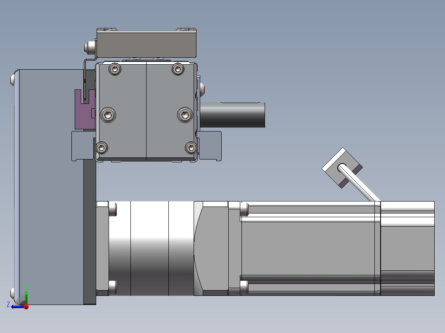This screenshot has width=445, height=333.
Task: Select the middle-right large socket screw
Action: pos(185,115)
